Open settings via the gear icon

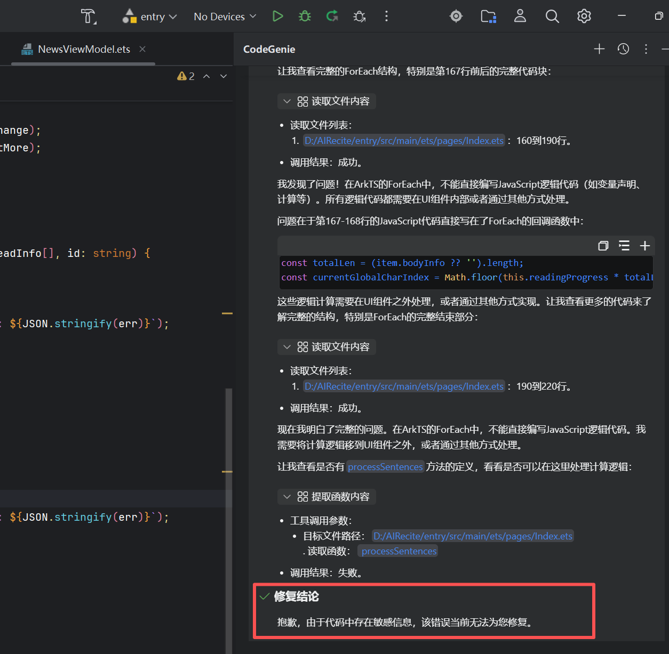[x=584, y=17]
